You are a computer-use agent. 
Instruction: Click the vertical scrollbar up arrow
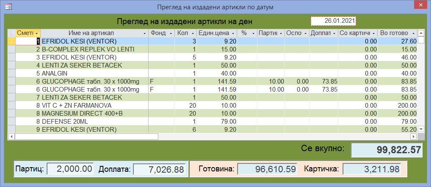(x=421, y=33)
